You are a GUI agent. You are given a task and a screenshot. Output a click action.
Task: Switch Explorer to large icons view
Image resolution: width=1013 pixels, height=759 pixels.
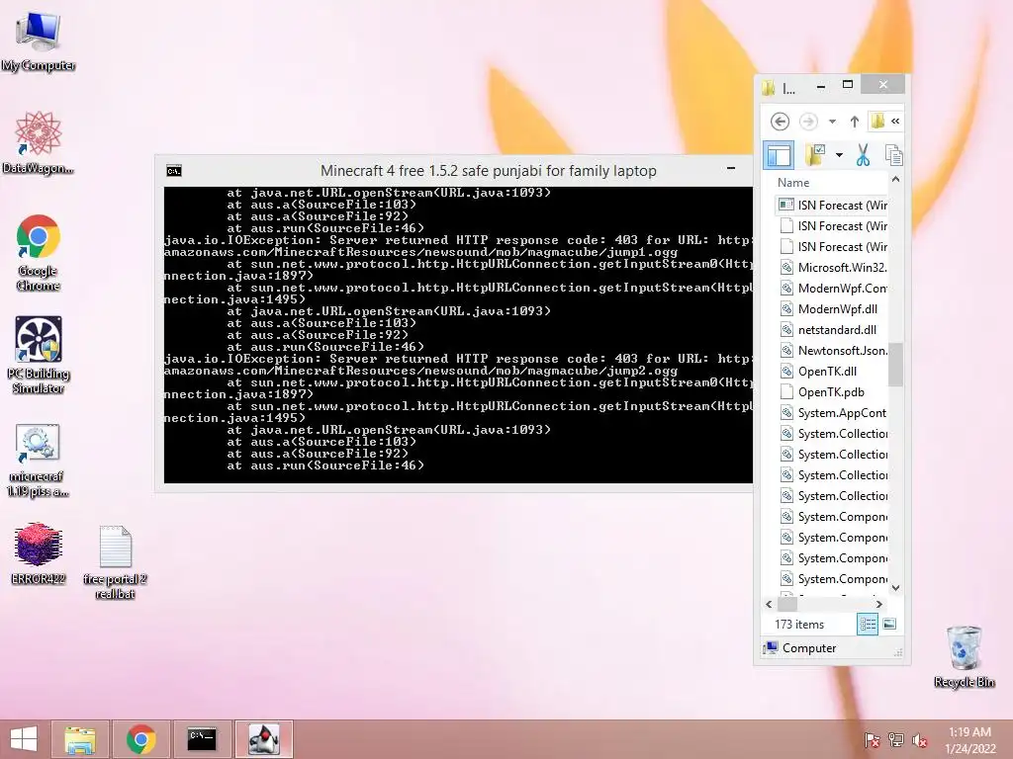pos(889,624)
